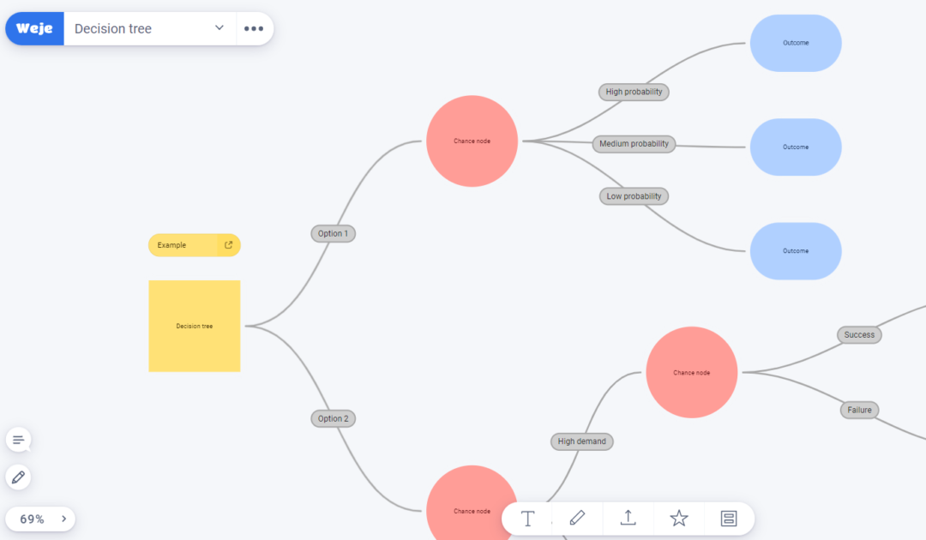Viewport: 926px width, 540px height.
Task: Select the pencil edit icon in left sidebar
Action: [x=18, y=477]
